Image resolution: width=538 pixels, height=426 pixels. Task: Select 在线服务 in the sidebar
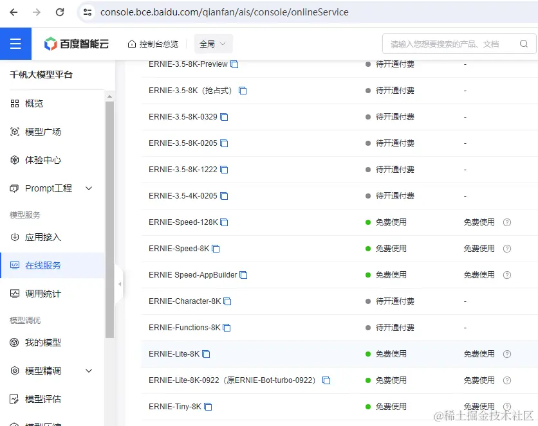coord(52,265)
